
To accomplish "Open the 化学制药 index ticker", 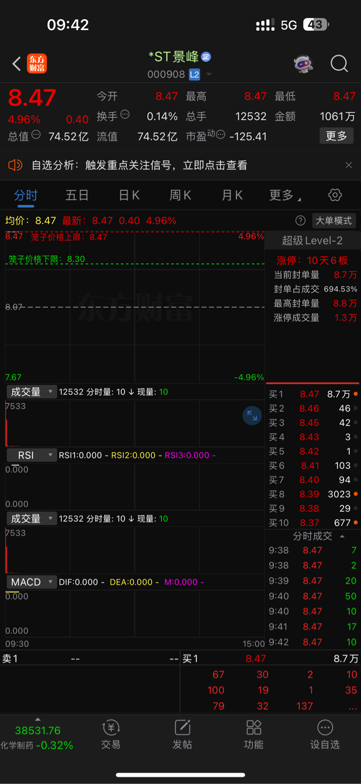I will 37,738.
